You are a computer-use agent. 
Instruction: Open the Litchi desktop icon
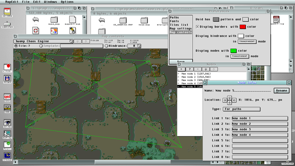click(7, 68)
